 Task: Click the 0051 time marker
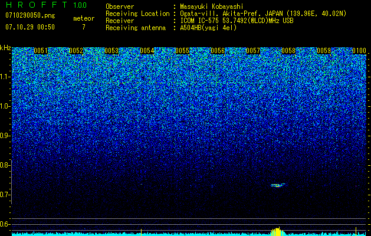click(x=41, y=51)
